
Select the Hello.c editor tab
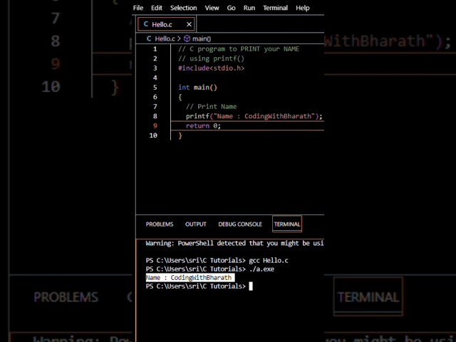(166, 24)
